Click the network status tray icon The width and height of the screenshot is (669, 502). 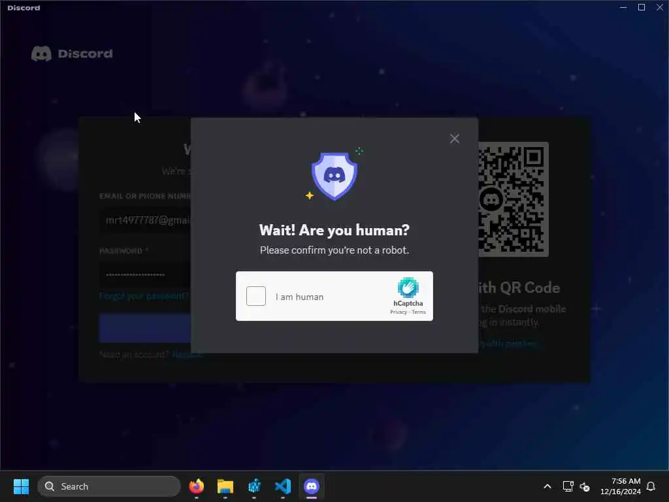[568, 486]
